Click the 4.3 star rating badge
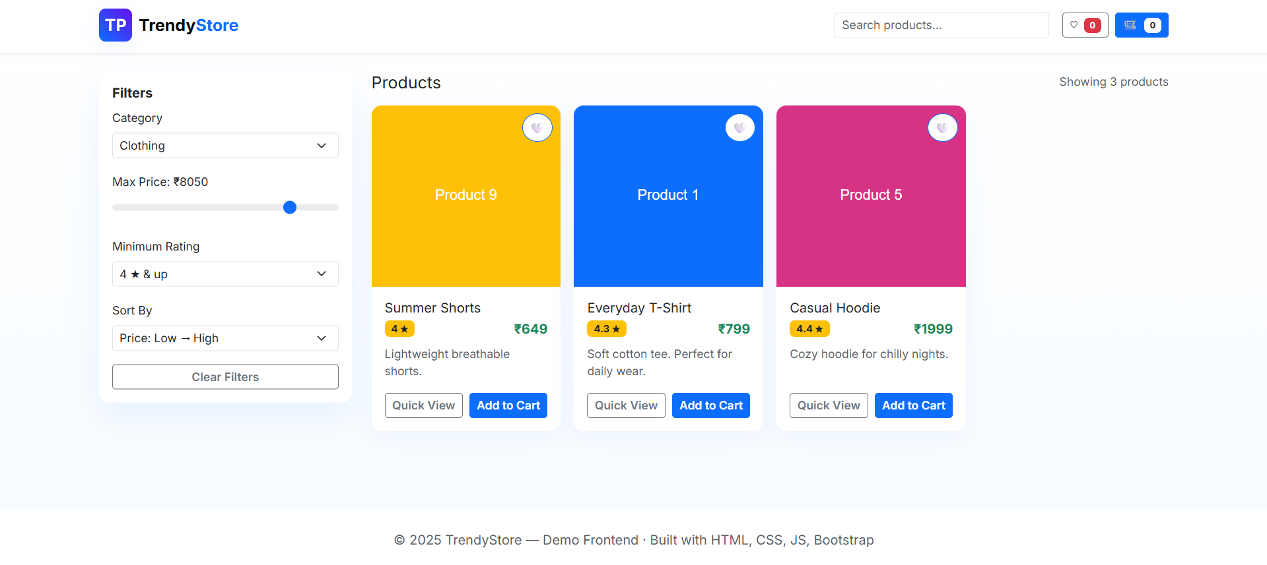The height and width of the screenshot is (565, 1267). tap(606, 329)
